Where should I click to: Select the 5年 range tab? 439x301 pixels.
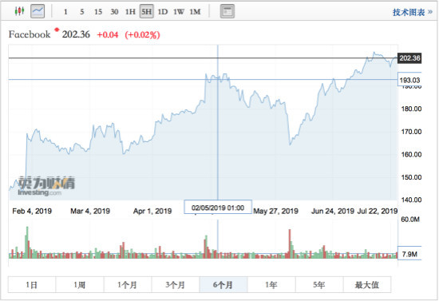click(x=319, y=285)
